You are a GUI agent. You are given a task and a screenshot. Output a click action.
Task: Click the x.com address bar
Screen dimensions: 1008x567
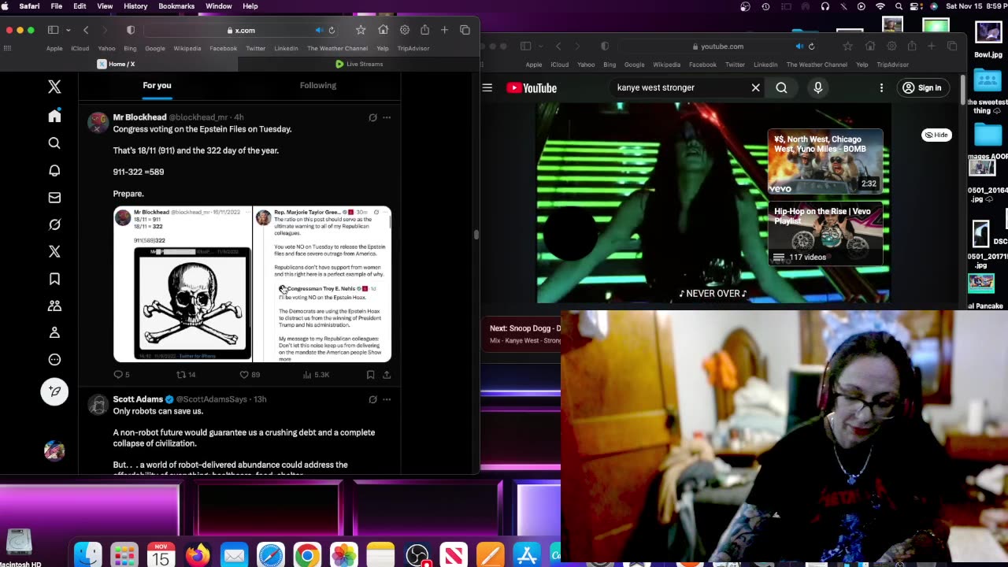coord(240,30)
